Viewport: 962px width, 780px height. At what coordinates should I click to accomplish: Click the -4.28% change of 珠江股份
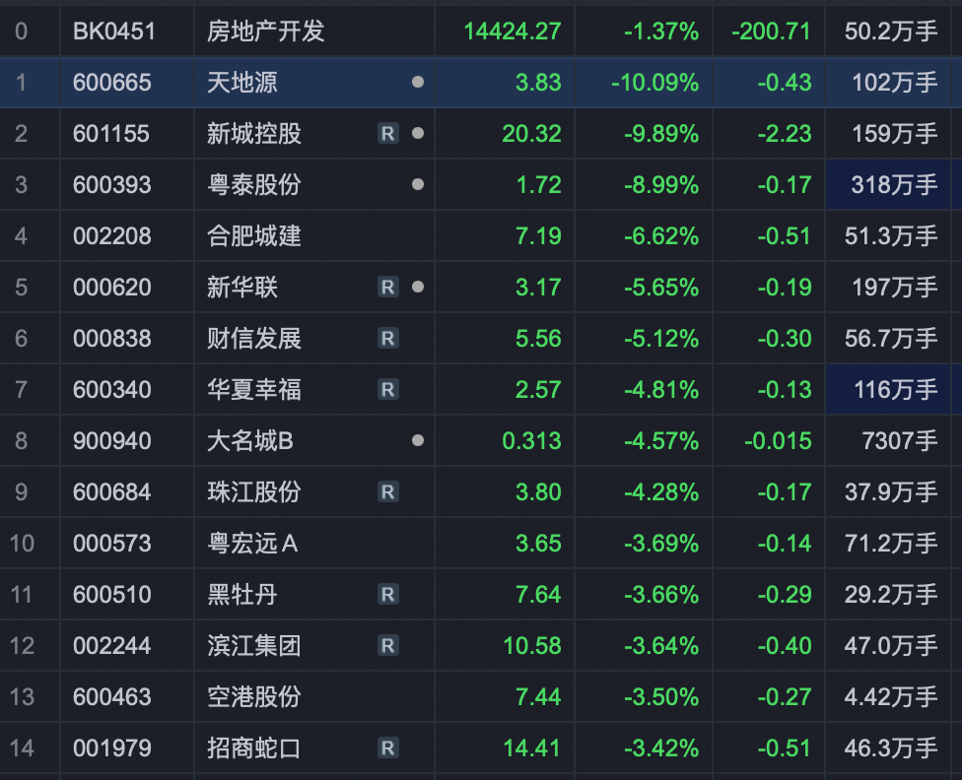[661, 491]
